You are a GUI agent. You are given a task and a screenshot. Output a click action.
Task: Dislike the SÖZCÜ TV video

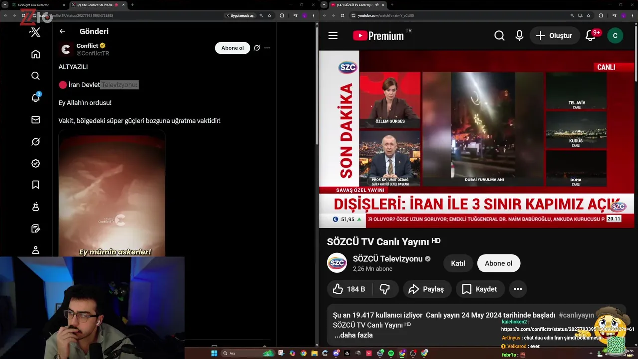coord(385,289)
